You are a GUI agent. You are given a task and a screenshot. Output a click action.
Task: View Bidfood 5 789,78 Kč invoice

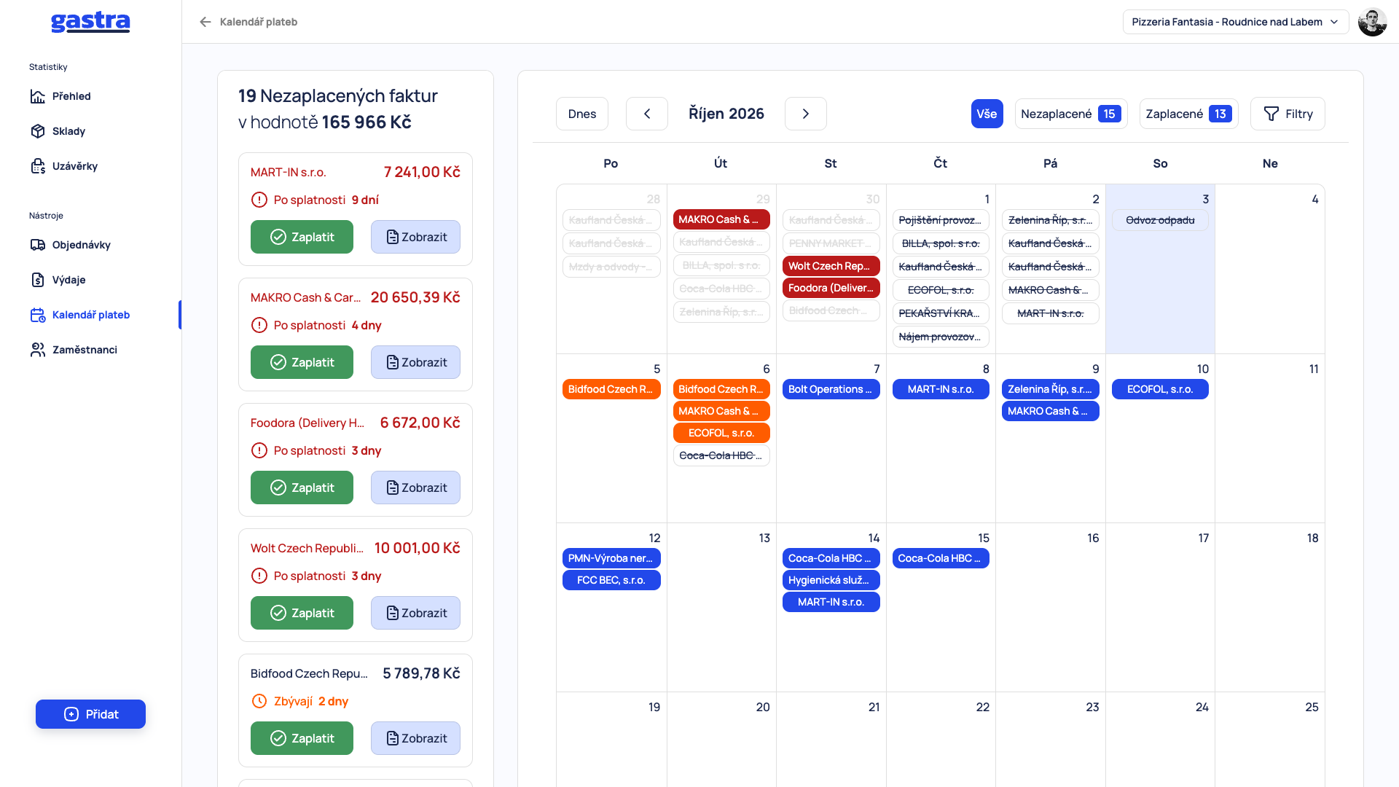tap(415, 738)
